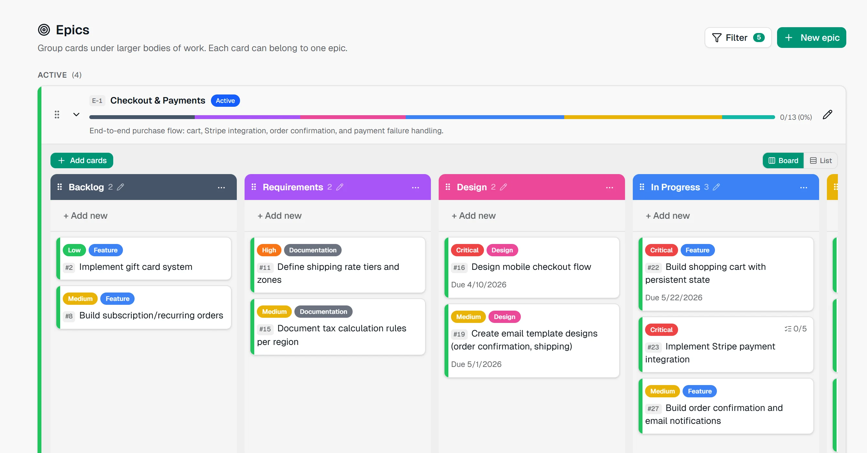Viewport: 867px width, 453px height.
Task: Open the In Progress column more options menu
Action: click(804, 187)
